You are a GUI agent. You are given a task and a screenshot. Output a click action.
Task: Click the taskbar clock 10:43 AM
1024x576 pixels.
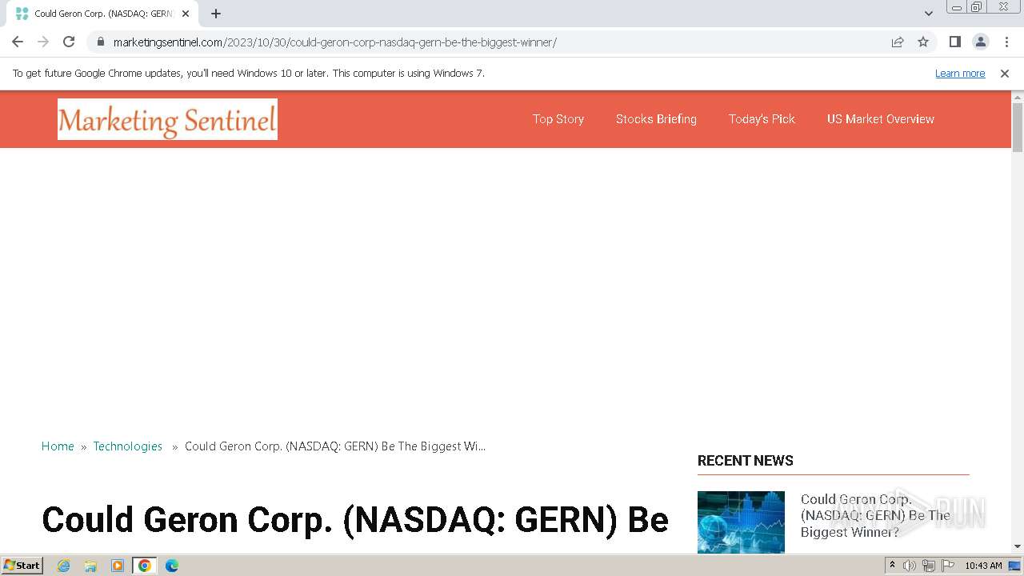point(983,566)
